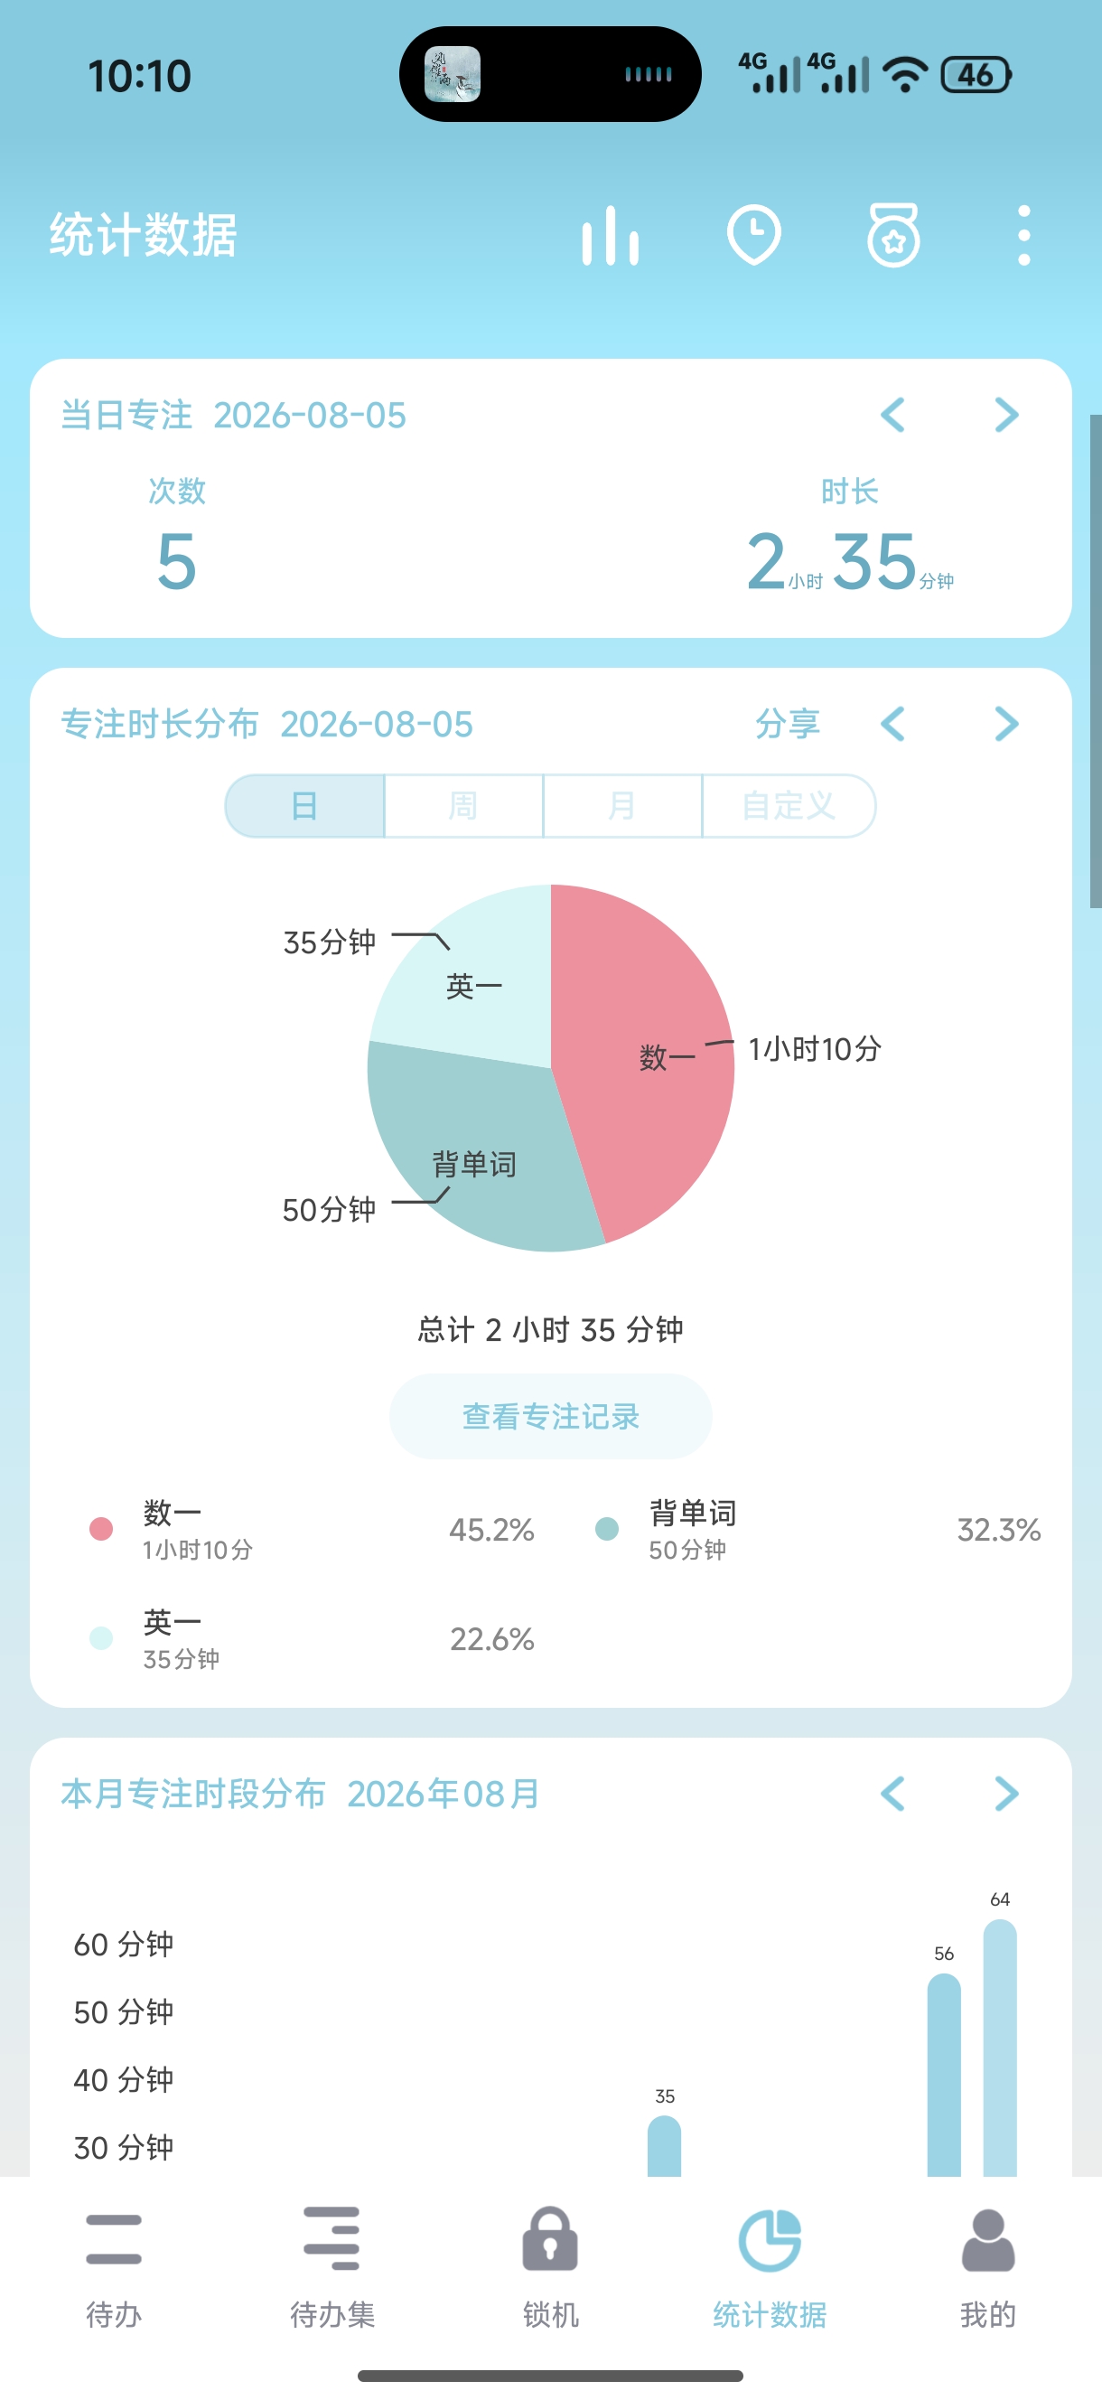The width and height of the screenshot is (1102, 2400).
Task: Open the 我的 profile icon
Action: pos(987,2240)
